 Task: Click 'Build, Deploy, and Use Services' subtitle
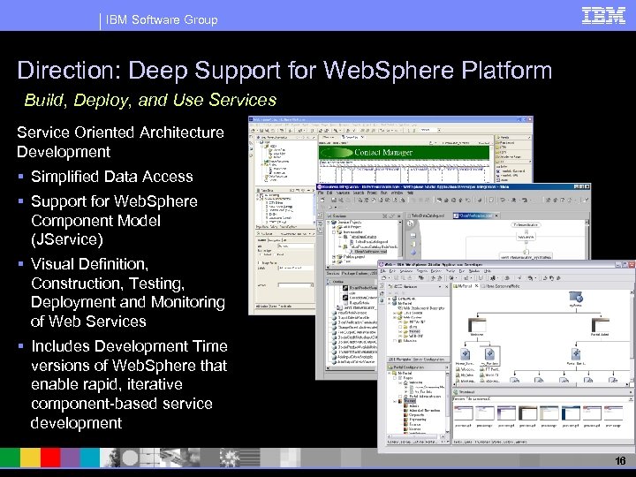(150, 100)
